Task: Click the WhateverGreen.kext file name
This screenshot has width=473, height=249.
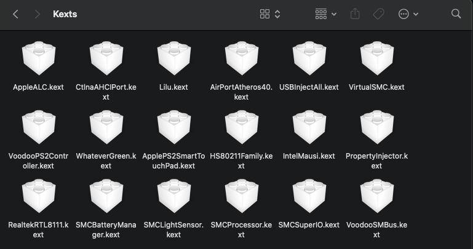Action: (x=106, y=161)
